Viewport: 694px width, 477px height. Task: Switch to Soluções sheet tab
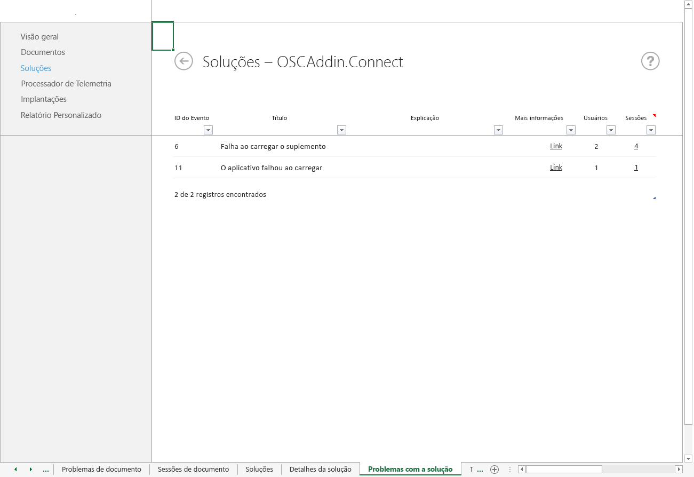[x=259, y=470]
